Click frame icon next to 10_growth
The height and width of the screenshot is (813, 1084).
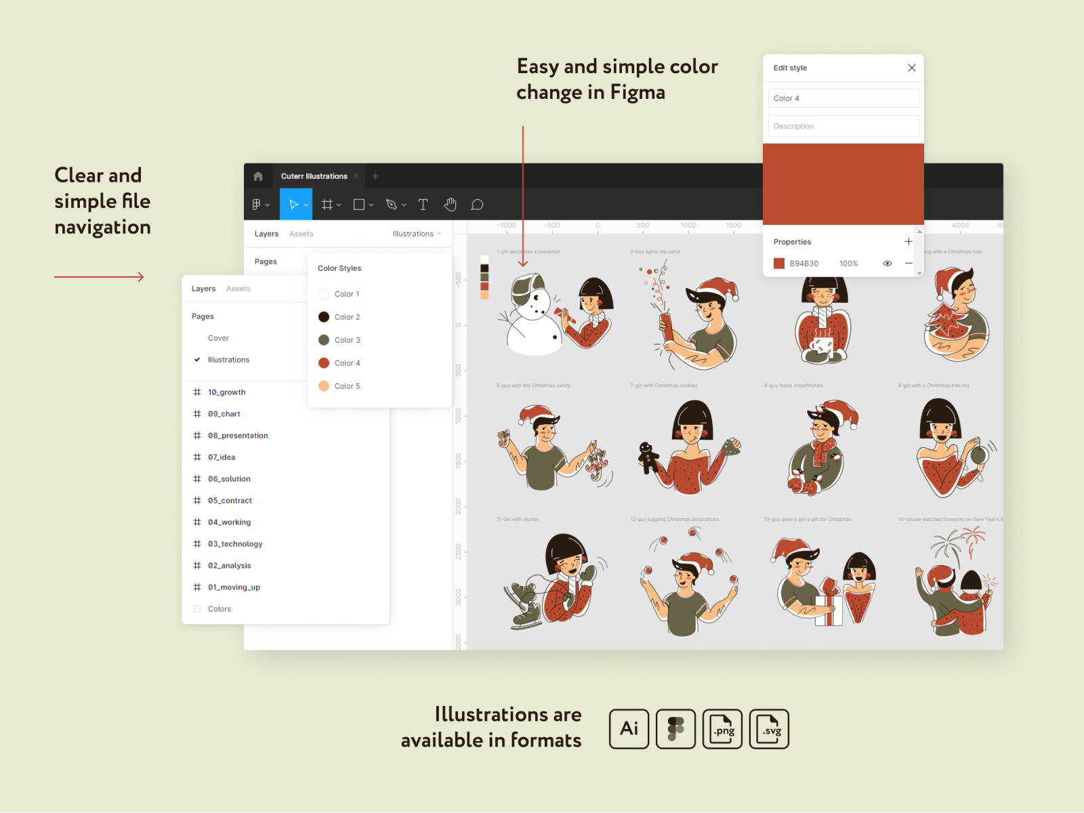(x=197, y=392)
